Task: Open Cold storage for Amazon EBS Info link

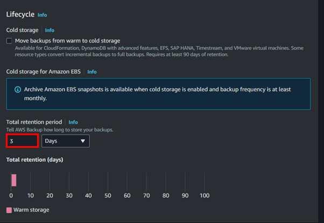Action: pyautogui.click(x=92, y=72)
